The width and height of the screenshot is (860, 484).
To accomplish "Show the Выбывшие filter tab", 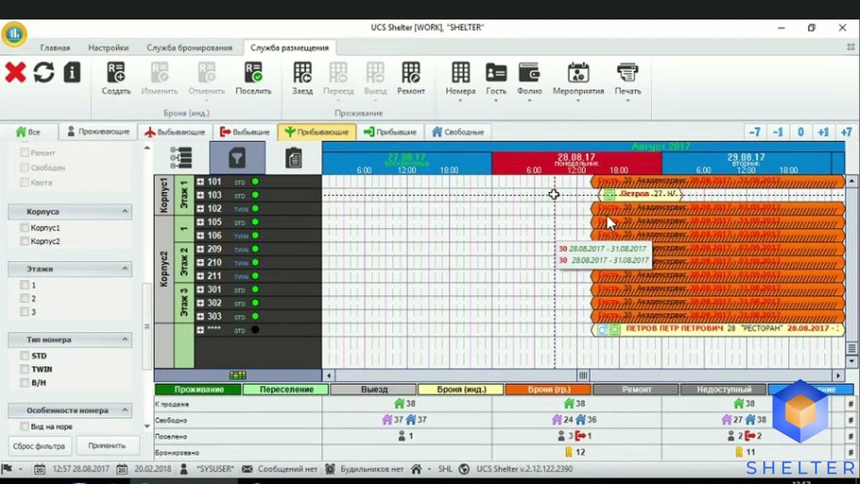I will pyautogui.click(x=245, y=132).
